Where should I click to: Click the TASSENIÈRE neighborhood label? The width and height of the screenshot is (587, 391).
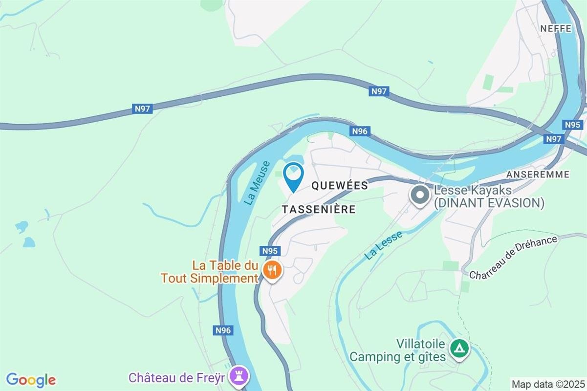tap(319, 209)
